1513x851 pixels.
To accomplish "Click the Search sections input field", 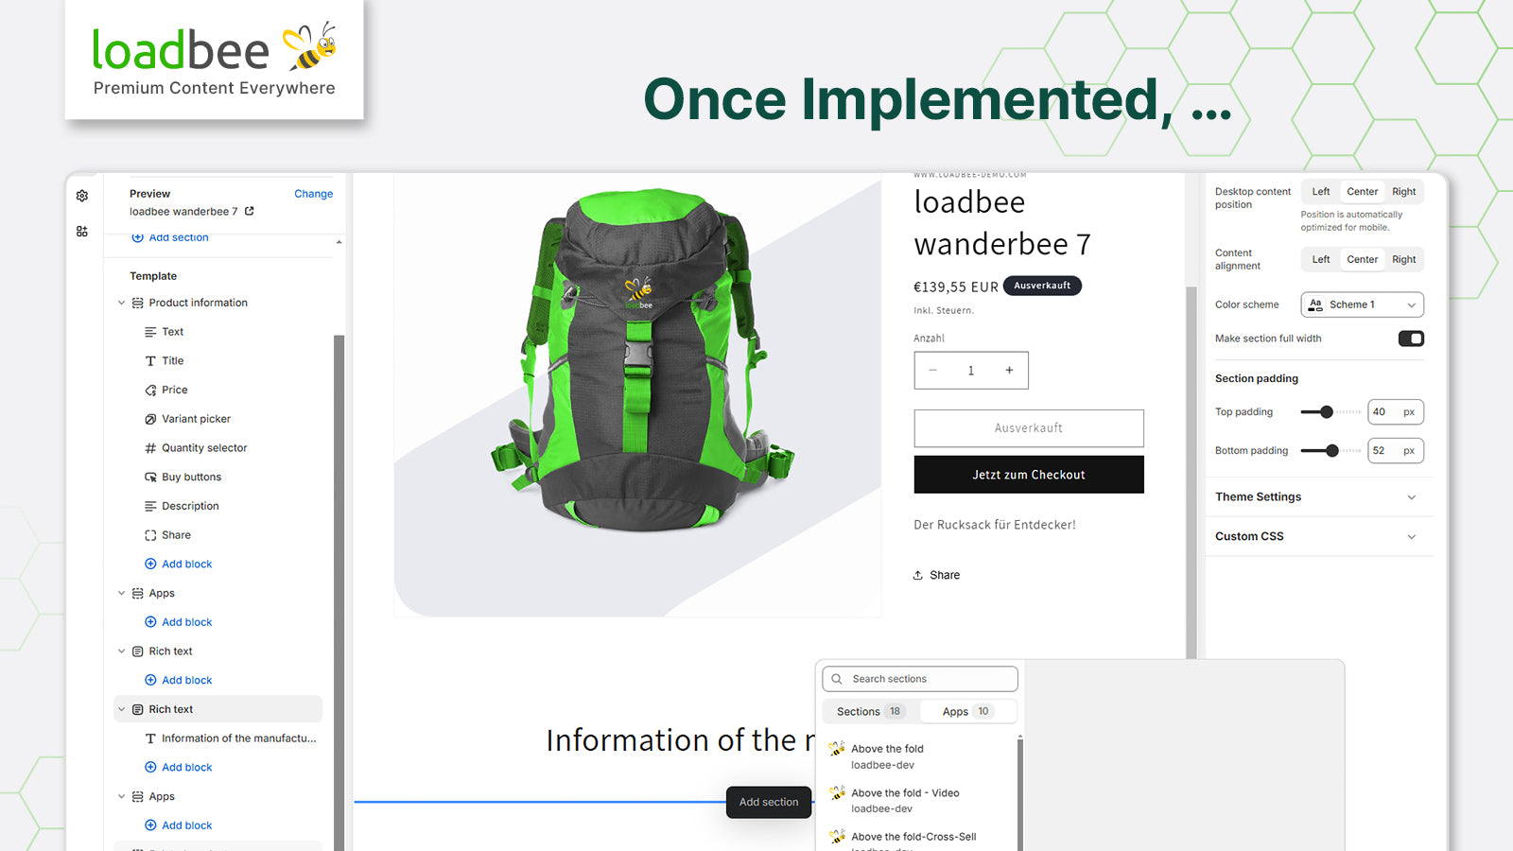I will (919, 678).
